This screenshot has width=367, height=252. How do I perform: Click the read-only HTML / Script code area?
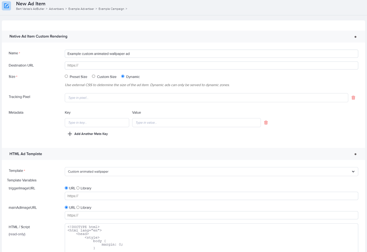tap(211, 238)
